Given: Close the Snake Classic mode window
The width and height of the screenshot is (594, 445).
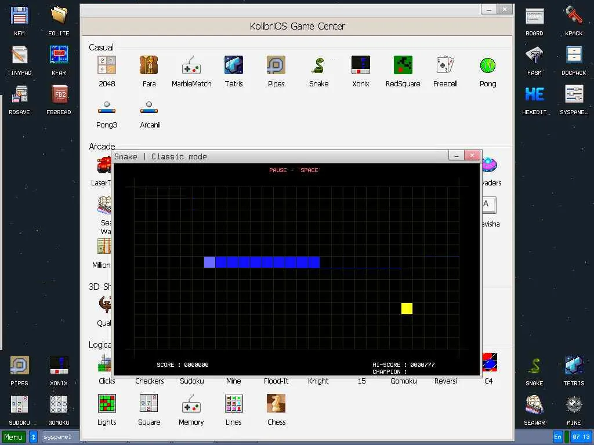Looking at the screenshot, I should point(472,155).
